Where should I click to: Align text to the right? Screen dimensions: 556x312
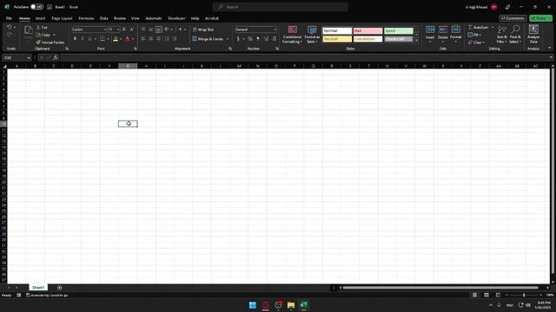(158, 39)
